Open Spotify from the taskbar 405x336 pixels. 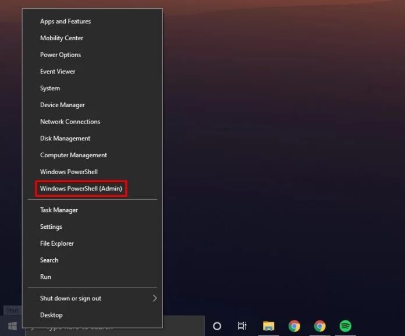[345, 326]
